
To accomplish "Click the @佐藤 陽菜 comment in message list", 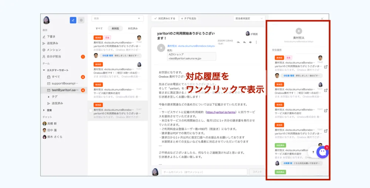I will 121,56.
